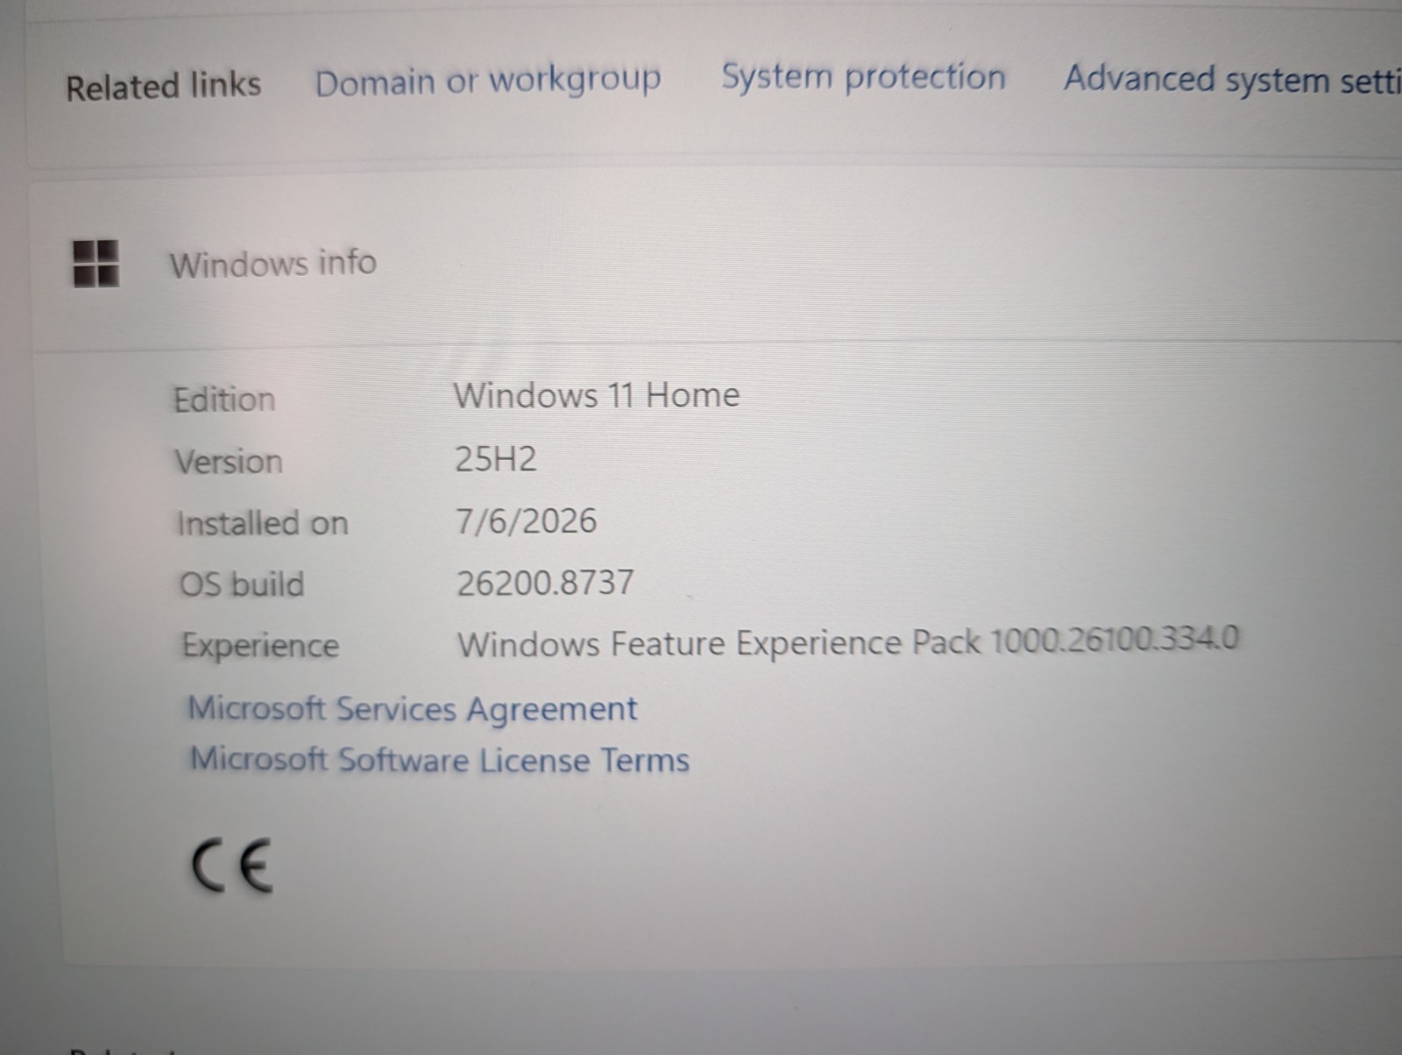
Task: Select the Installed on date 7/6/2026
Action: pos(526,521)
